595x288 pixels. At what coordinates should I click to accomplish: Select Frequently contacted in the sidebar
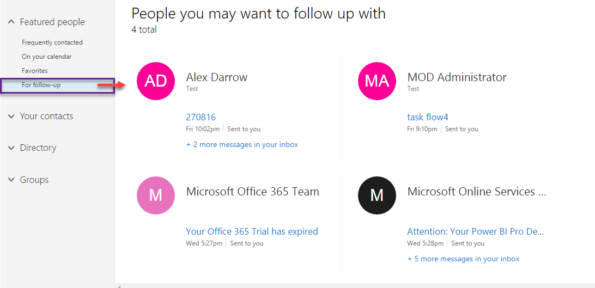(x=52, y=42)
